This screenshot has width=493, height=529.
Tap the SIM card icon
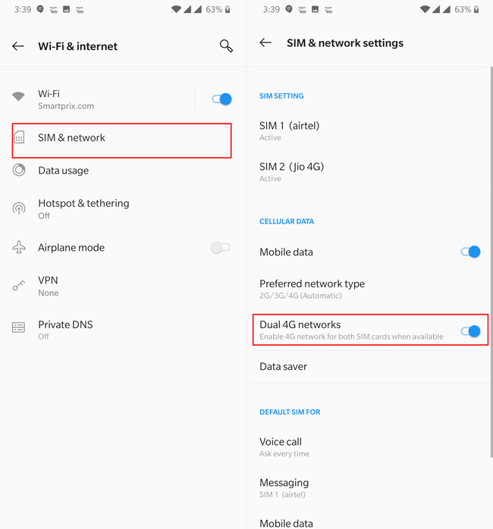click(x=19, y=137)
